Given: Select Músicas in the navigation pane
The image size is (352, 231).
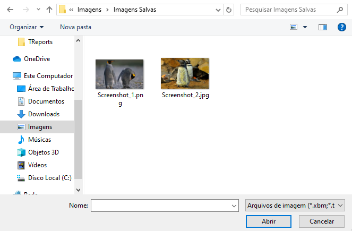Looking at the screenshot, I should (39, 140).
